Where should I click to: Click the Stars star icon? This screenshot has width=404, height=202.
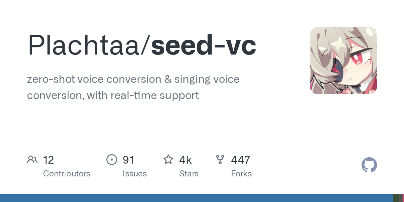[168, 160]
